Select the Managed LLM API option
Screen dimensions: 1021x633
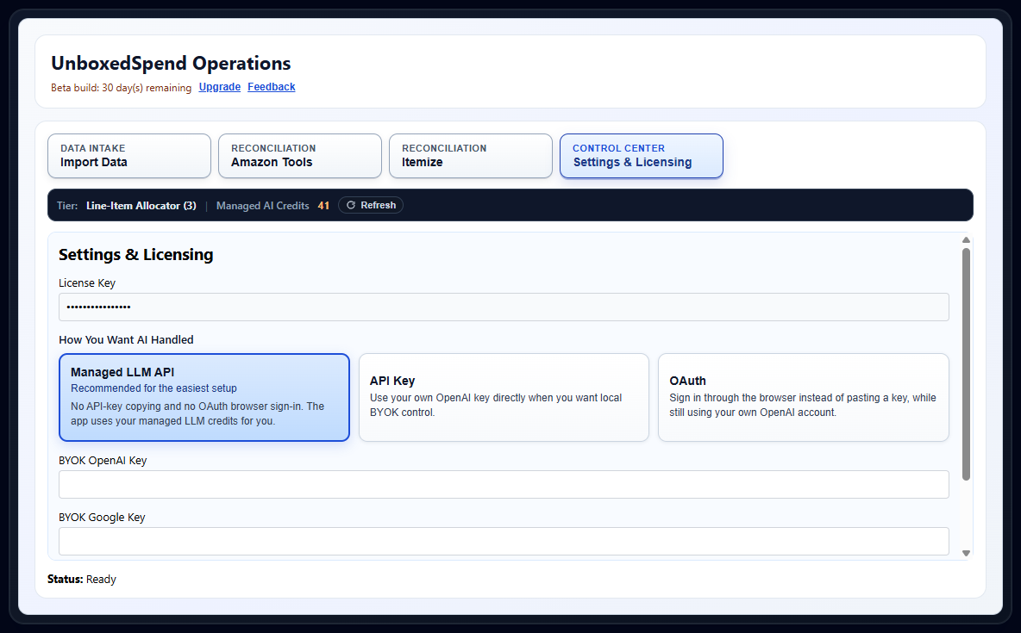pos(204,397)
